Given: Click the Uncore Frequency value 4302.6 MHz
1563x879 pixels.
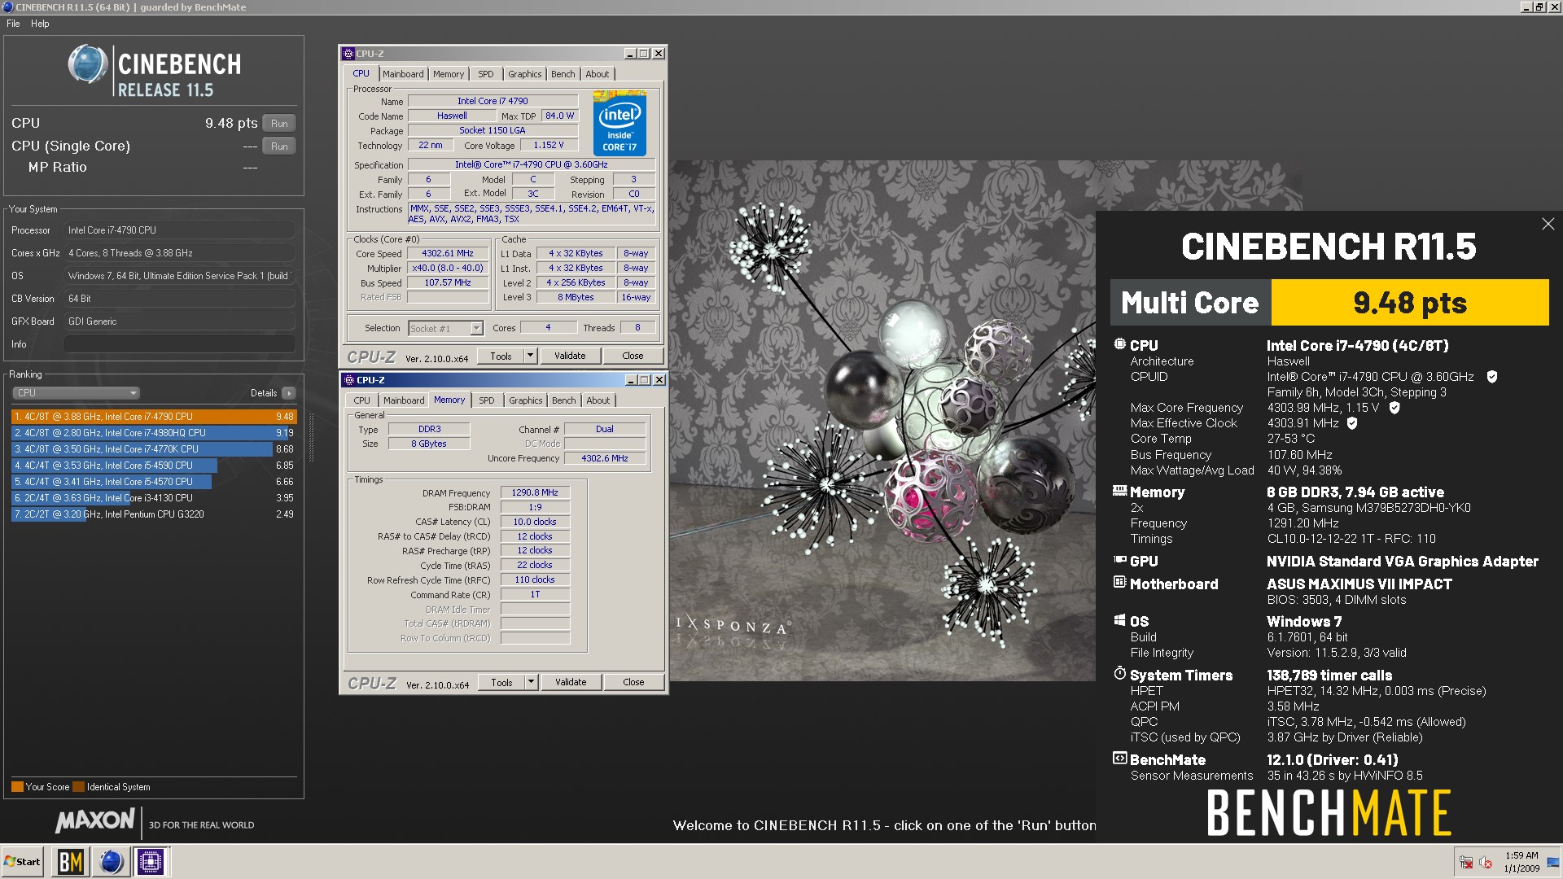Looking at the screenshot, I should click(605, 458).
